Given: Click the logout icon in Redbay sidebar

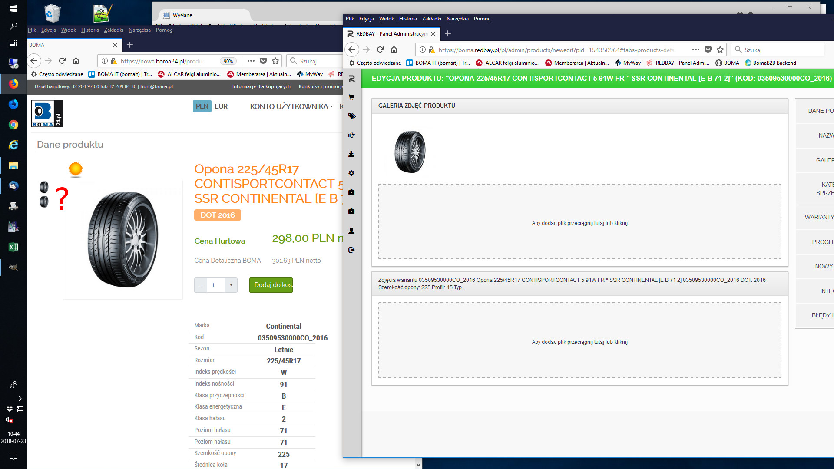Looking at the screenshot, I should [x=351, y=250].
